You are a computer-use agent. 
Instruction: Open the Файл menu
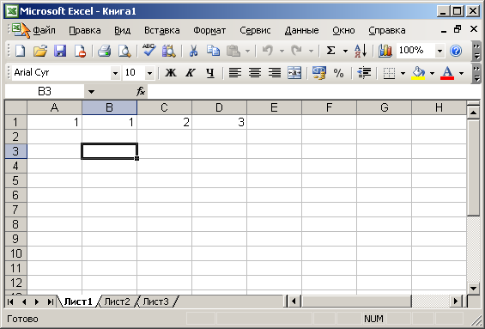(45, 30)
